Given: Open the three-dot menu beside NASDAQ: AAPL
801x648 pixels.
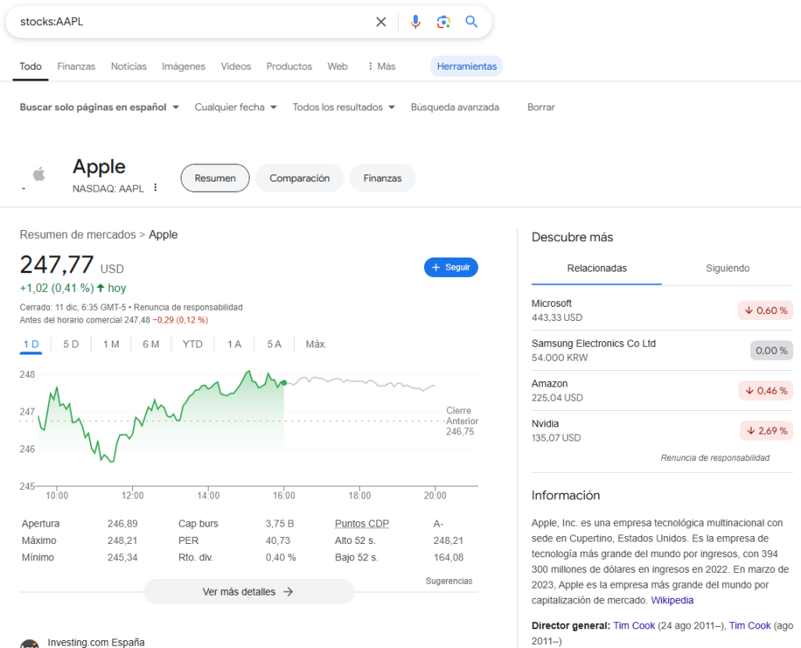Looking at the screenshot, I should pos(156,188).
